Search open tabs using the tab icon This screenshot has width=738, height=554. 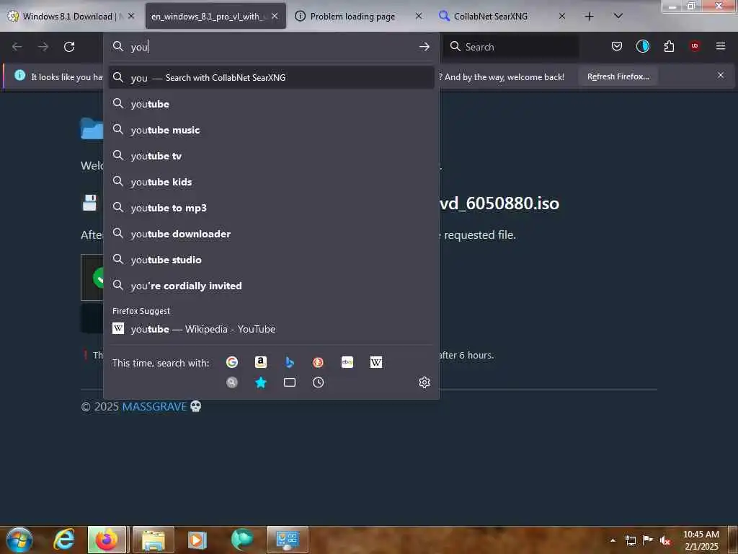click(290, 382)
